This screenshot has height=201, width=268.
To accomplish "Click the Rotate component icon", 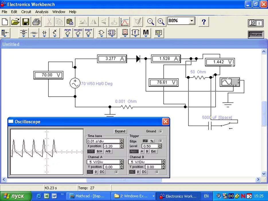I will (x=83, y=22).
